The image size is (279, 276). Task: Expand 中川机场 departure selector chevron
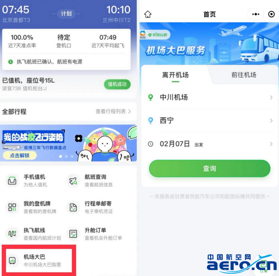click(x=271, y=97)
